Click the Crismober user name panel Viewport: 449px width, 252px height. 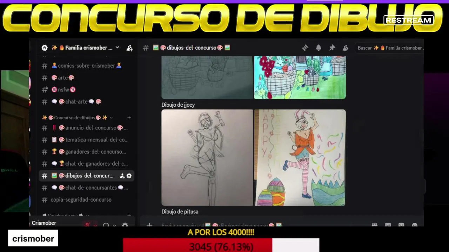pos(44,223)
